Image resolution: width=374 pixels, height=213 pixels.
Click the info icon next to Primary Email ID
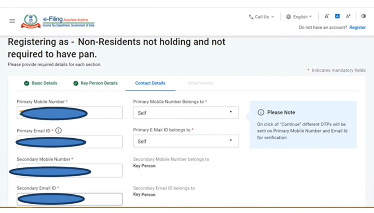click(x=58, y=130)
